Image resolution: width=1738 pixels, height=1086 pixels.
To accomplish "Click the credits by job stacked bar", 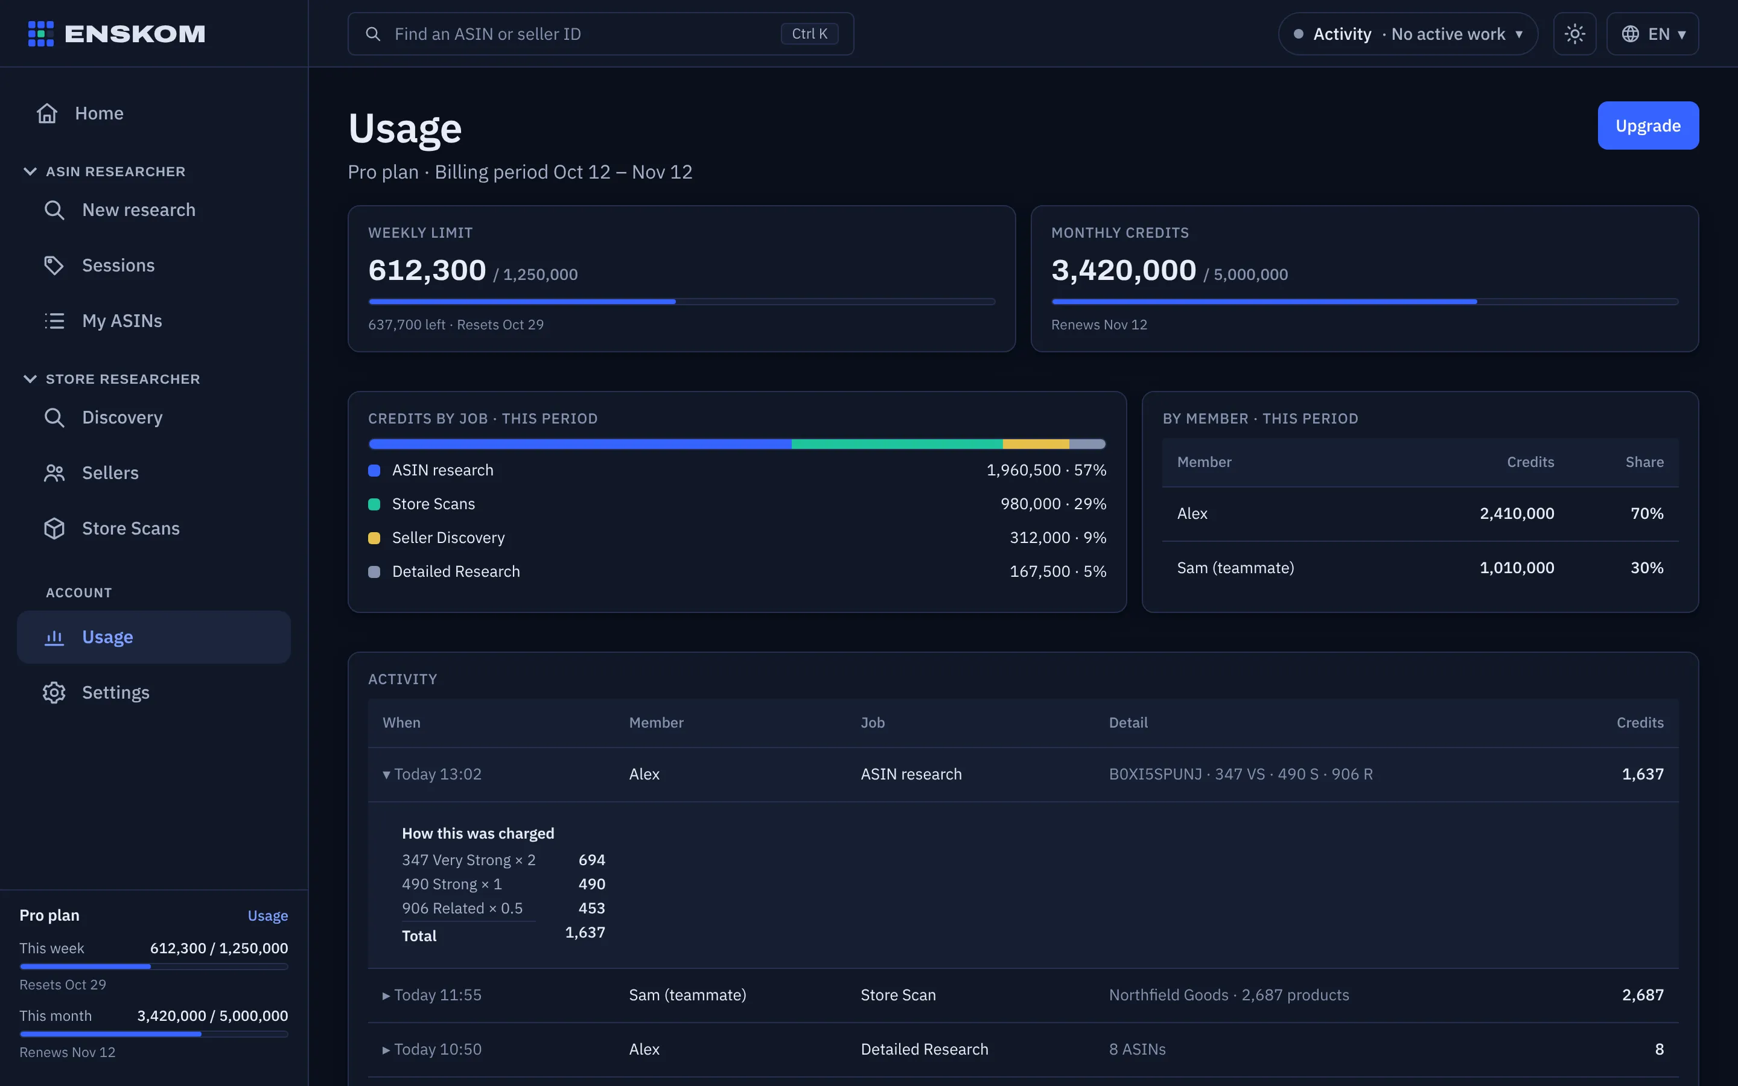I will 737,444.
